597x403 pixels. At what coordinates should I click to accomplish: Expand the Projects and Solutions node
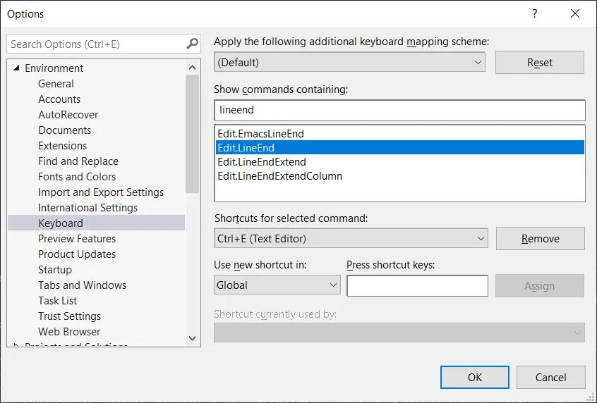16,345
